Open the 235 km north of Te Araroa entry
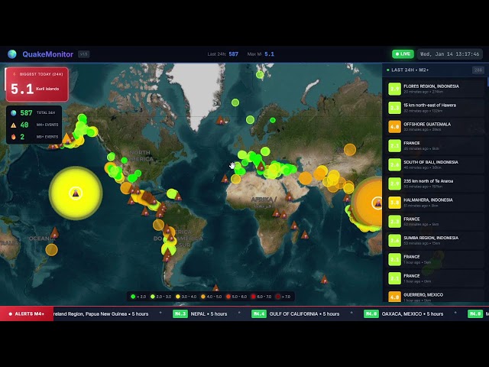This screenshot has width=489, height=367. click(x=434, y=183)
